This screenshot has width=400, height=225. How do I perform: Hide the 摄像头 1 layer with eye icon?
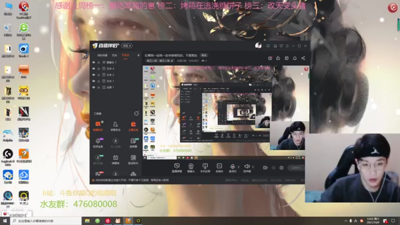point(93,62)
